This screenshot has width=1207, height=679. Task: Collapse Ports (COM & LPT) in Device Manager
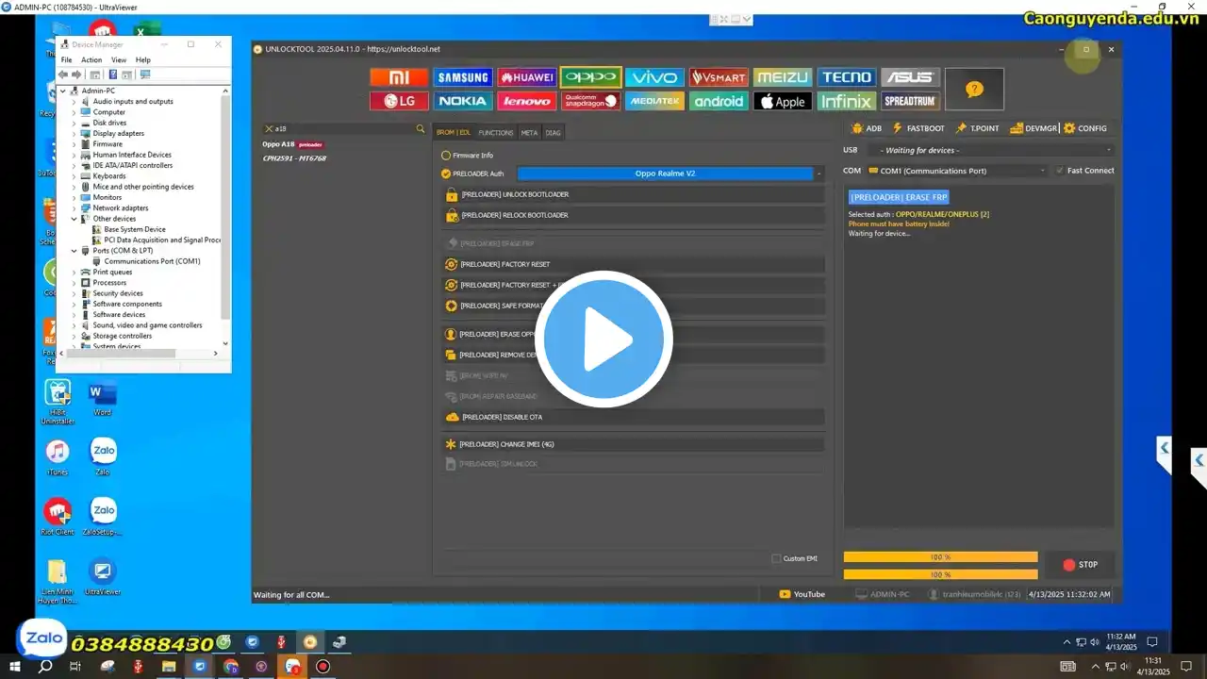pyautogui.click(x=74, y=251)
